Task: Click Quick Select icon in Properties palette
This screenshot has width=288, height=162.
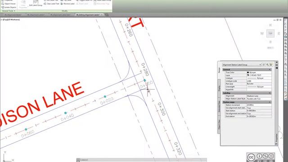Action: (x=271, y=65)
